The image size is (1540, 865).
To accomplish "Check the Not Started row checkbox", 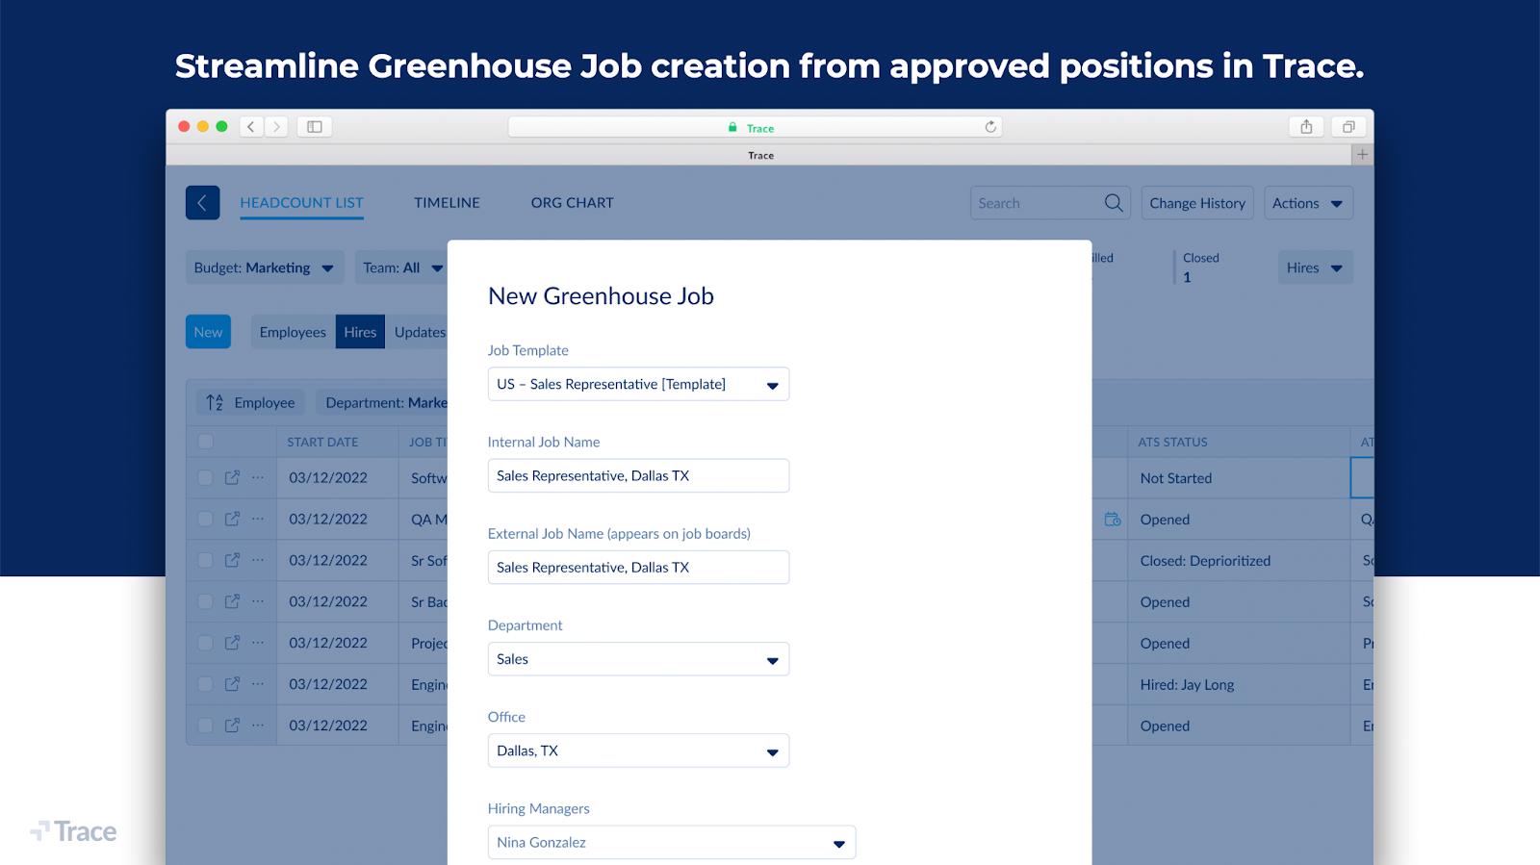I will 205,477.
